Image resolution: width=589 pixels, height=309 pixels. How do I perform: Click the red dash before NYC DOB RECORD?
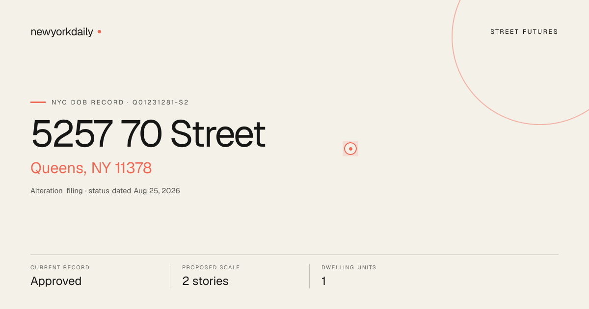point(38,103)
